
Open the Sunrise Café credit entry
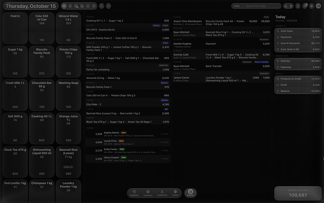(x=222, y=55)
